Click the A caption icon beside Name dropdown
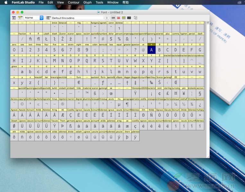This screenshot has width=245, height=192. [x=20, y=18]
